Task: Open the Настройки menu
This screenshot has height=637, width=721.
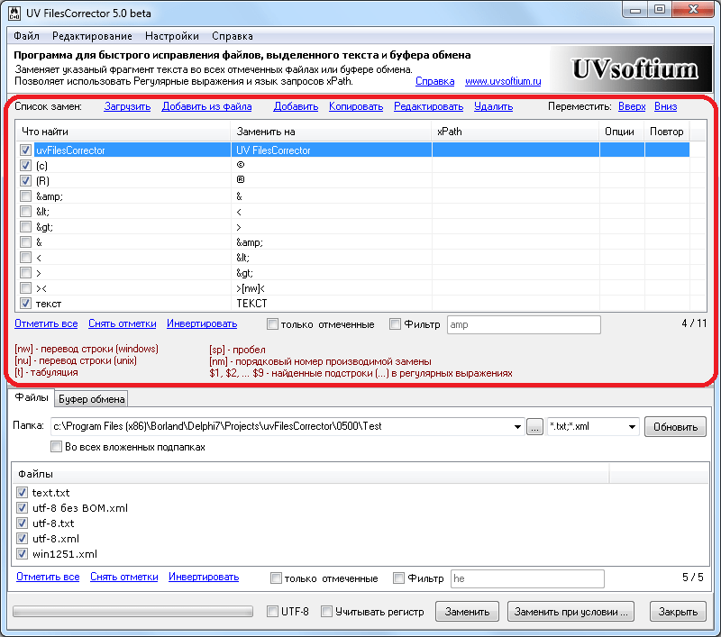Action: click(172, 36)
